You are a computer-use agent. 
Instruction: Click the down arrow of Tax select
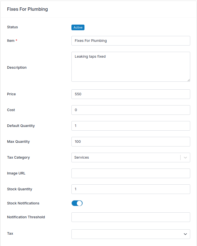click(x=185, y=234)
